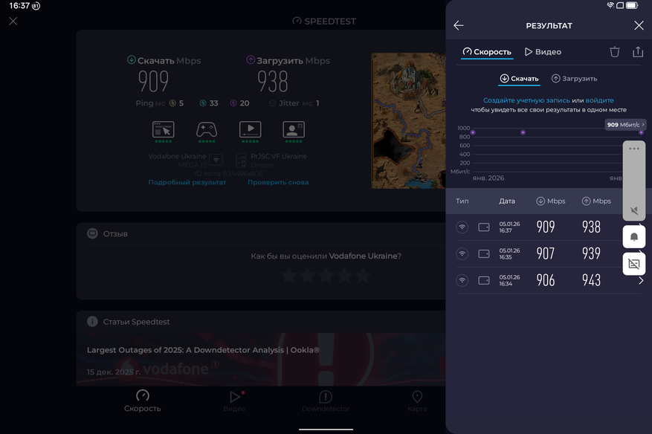652x434 pixels.
Task: Open the Создайте учетную запись link
Action: tap(526, 100)
